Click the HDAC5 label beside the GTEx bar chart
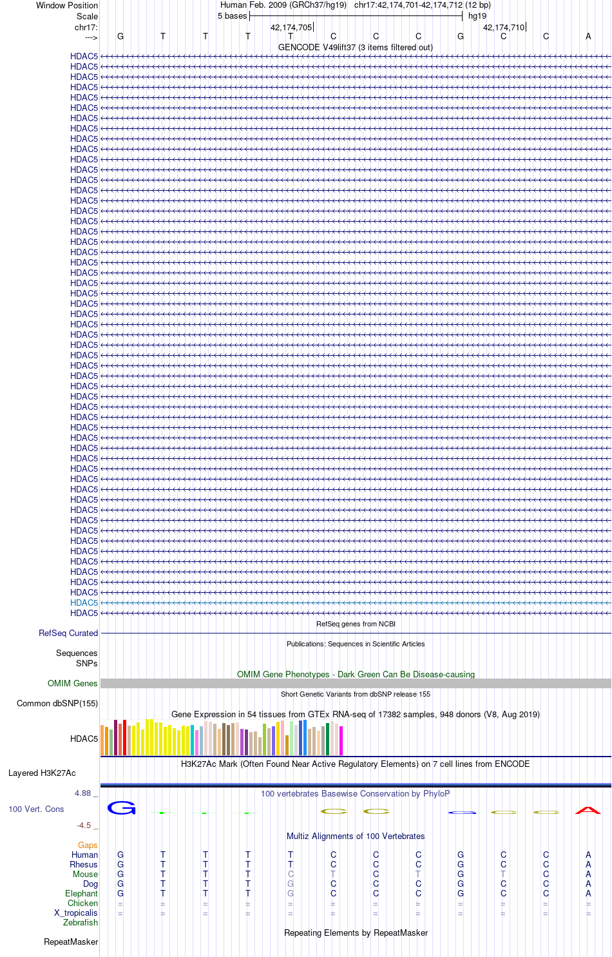This screenshot has height=957, width=612. click(84, 739)
